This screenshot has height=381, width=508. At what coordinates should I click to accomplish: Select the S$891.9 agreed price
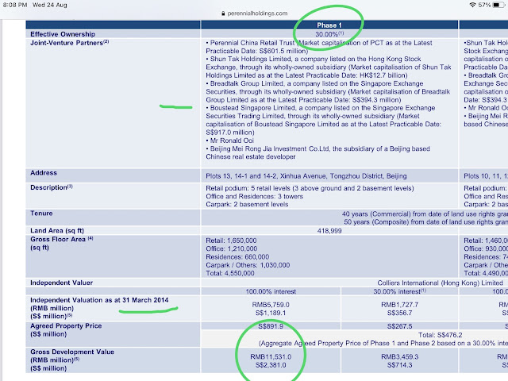coord(271,326)
